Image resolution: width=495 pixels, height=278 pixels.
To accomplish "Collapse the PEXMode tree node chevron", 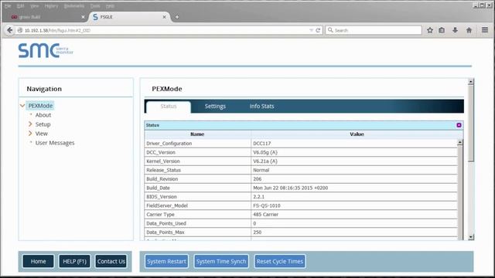I will 22,106.
